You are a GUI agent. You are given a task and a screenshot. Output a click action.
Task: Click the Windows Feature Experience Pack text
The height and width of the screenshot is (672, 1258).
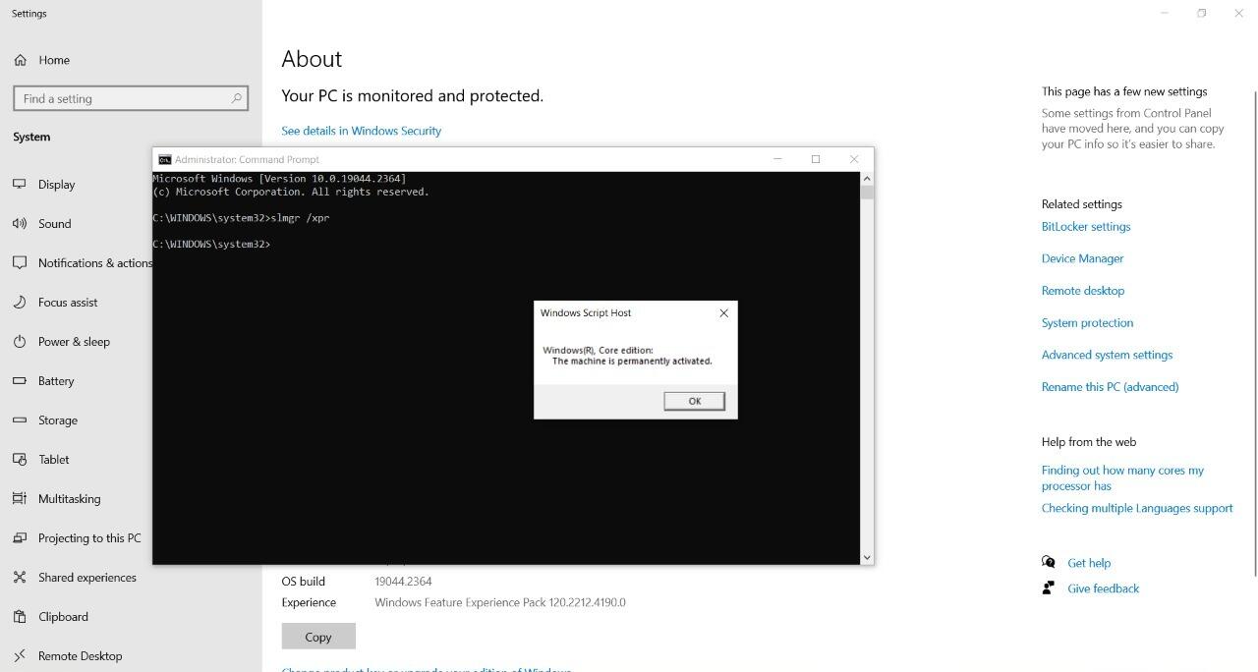[500, 602]
